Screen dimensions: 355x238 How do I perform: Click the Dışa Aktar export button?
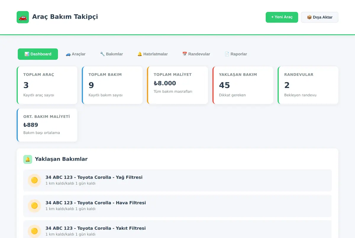coord(319,17)
